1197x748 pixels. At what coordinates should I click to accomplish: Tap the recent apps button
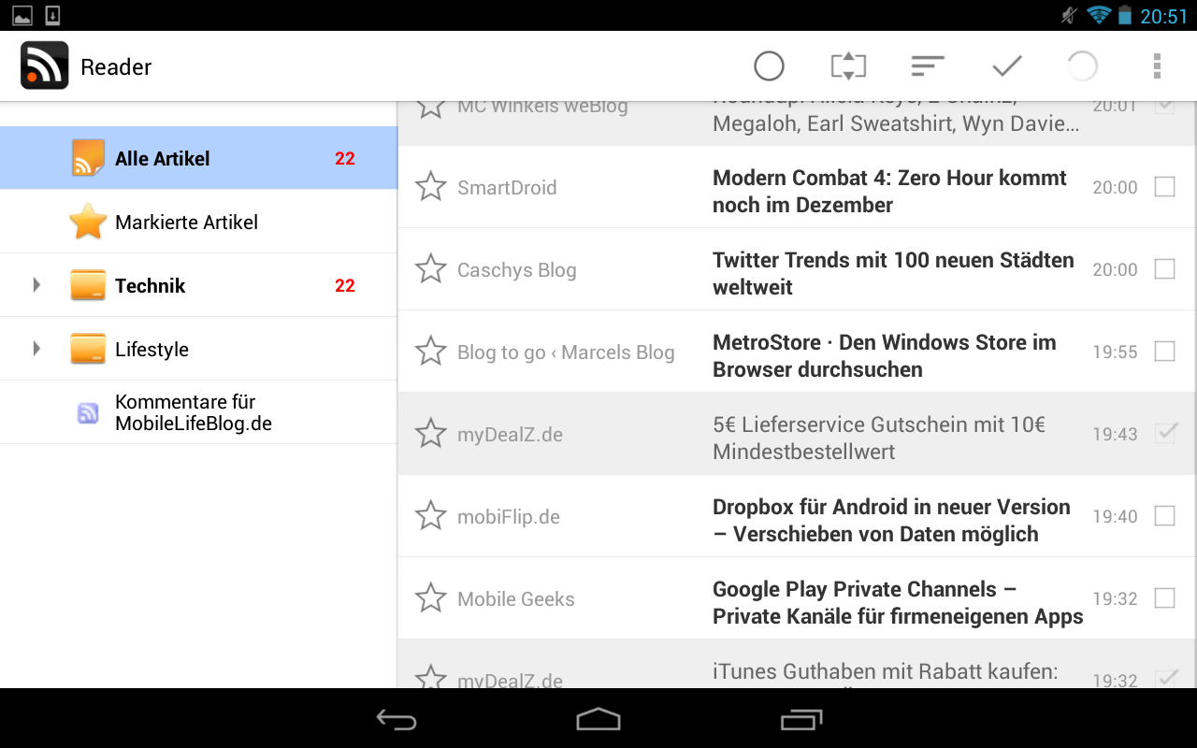click(x=801, y=719)
